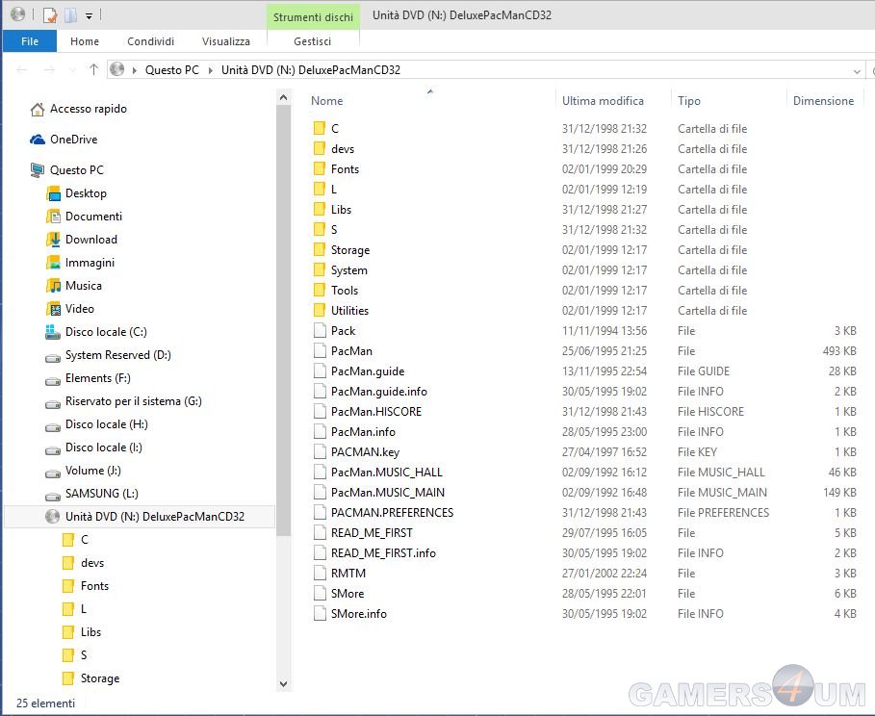
Task: Click the Properties quick access toolbar icon
Action: coord(50,15)
